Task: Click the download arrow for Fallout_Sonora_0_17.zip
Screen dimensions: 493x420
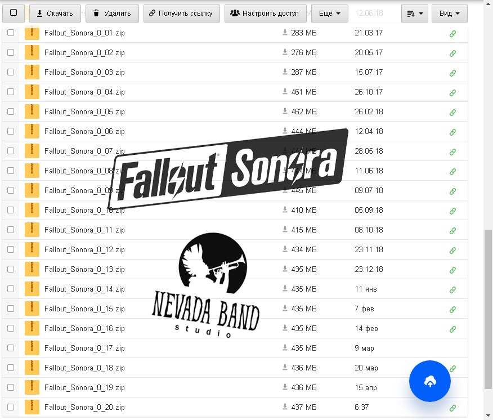Action: click(285, 347)
